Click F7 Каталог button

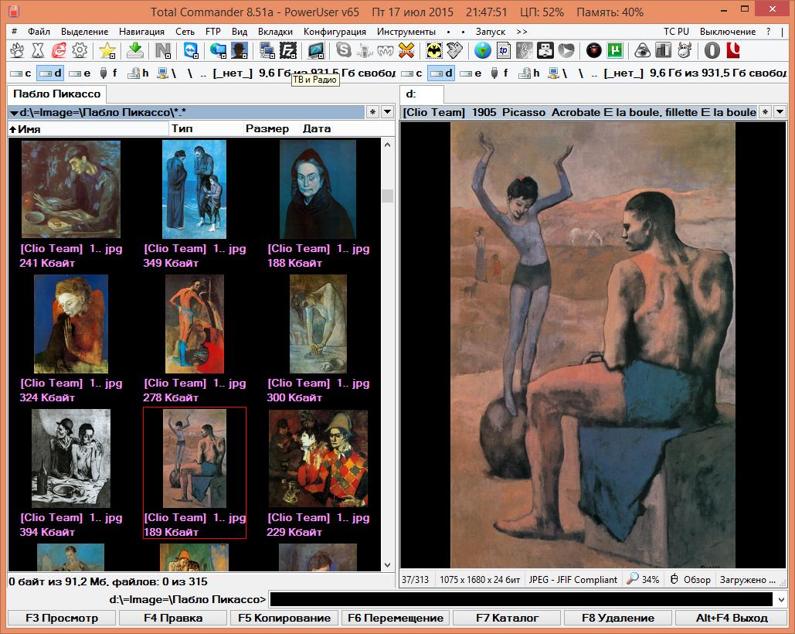click(x=507, y=618)
